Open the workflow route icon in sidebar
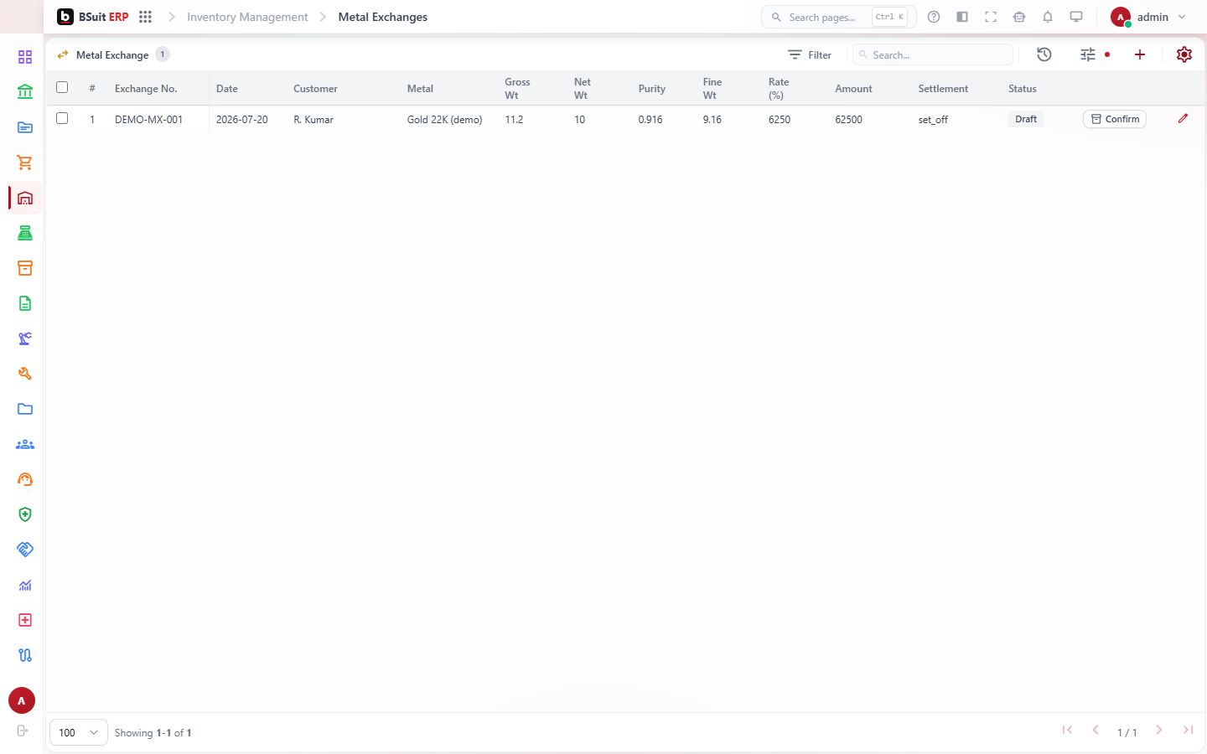Viewport: 1207px width, 754px height. point(25,655)
